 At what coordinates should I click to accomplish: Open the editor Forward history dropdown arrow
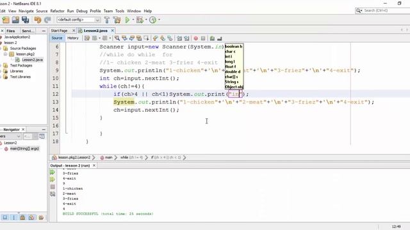110,38
